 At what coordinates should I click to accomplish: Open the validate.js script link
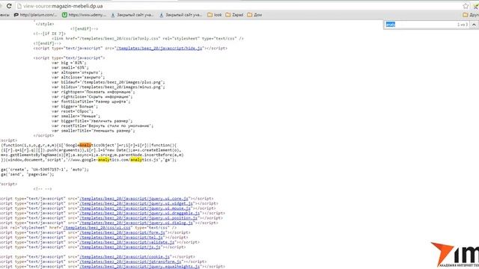[127, 242]
